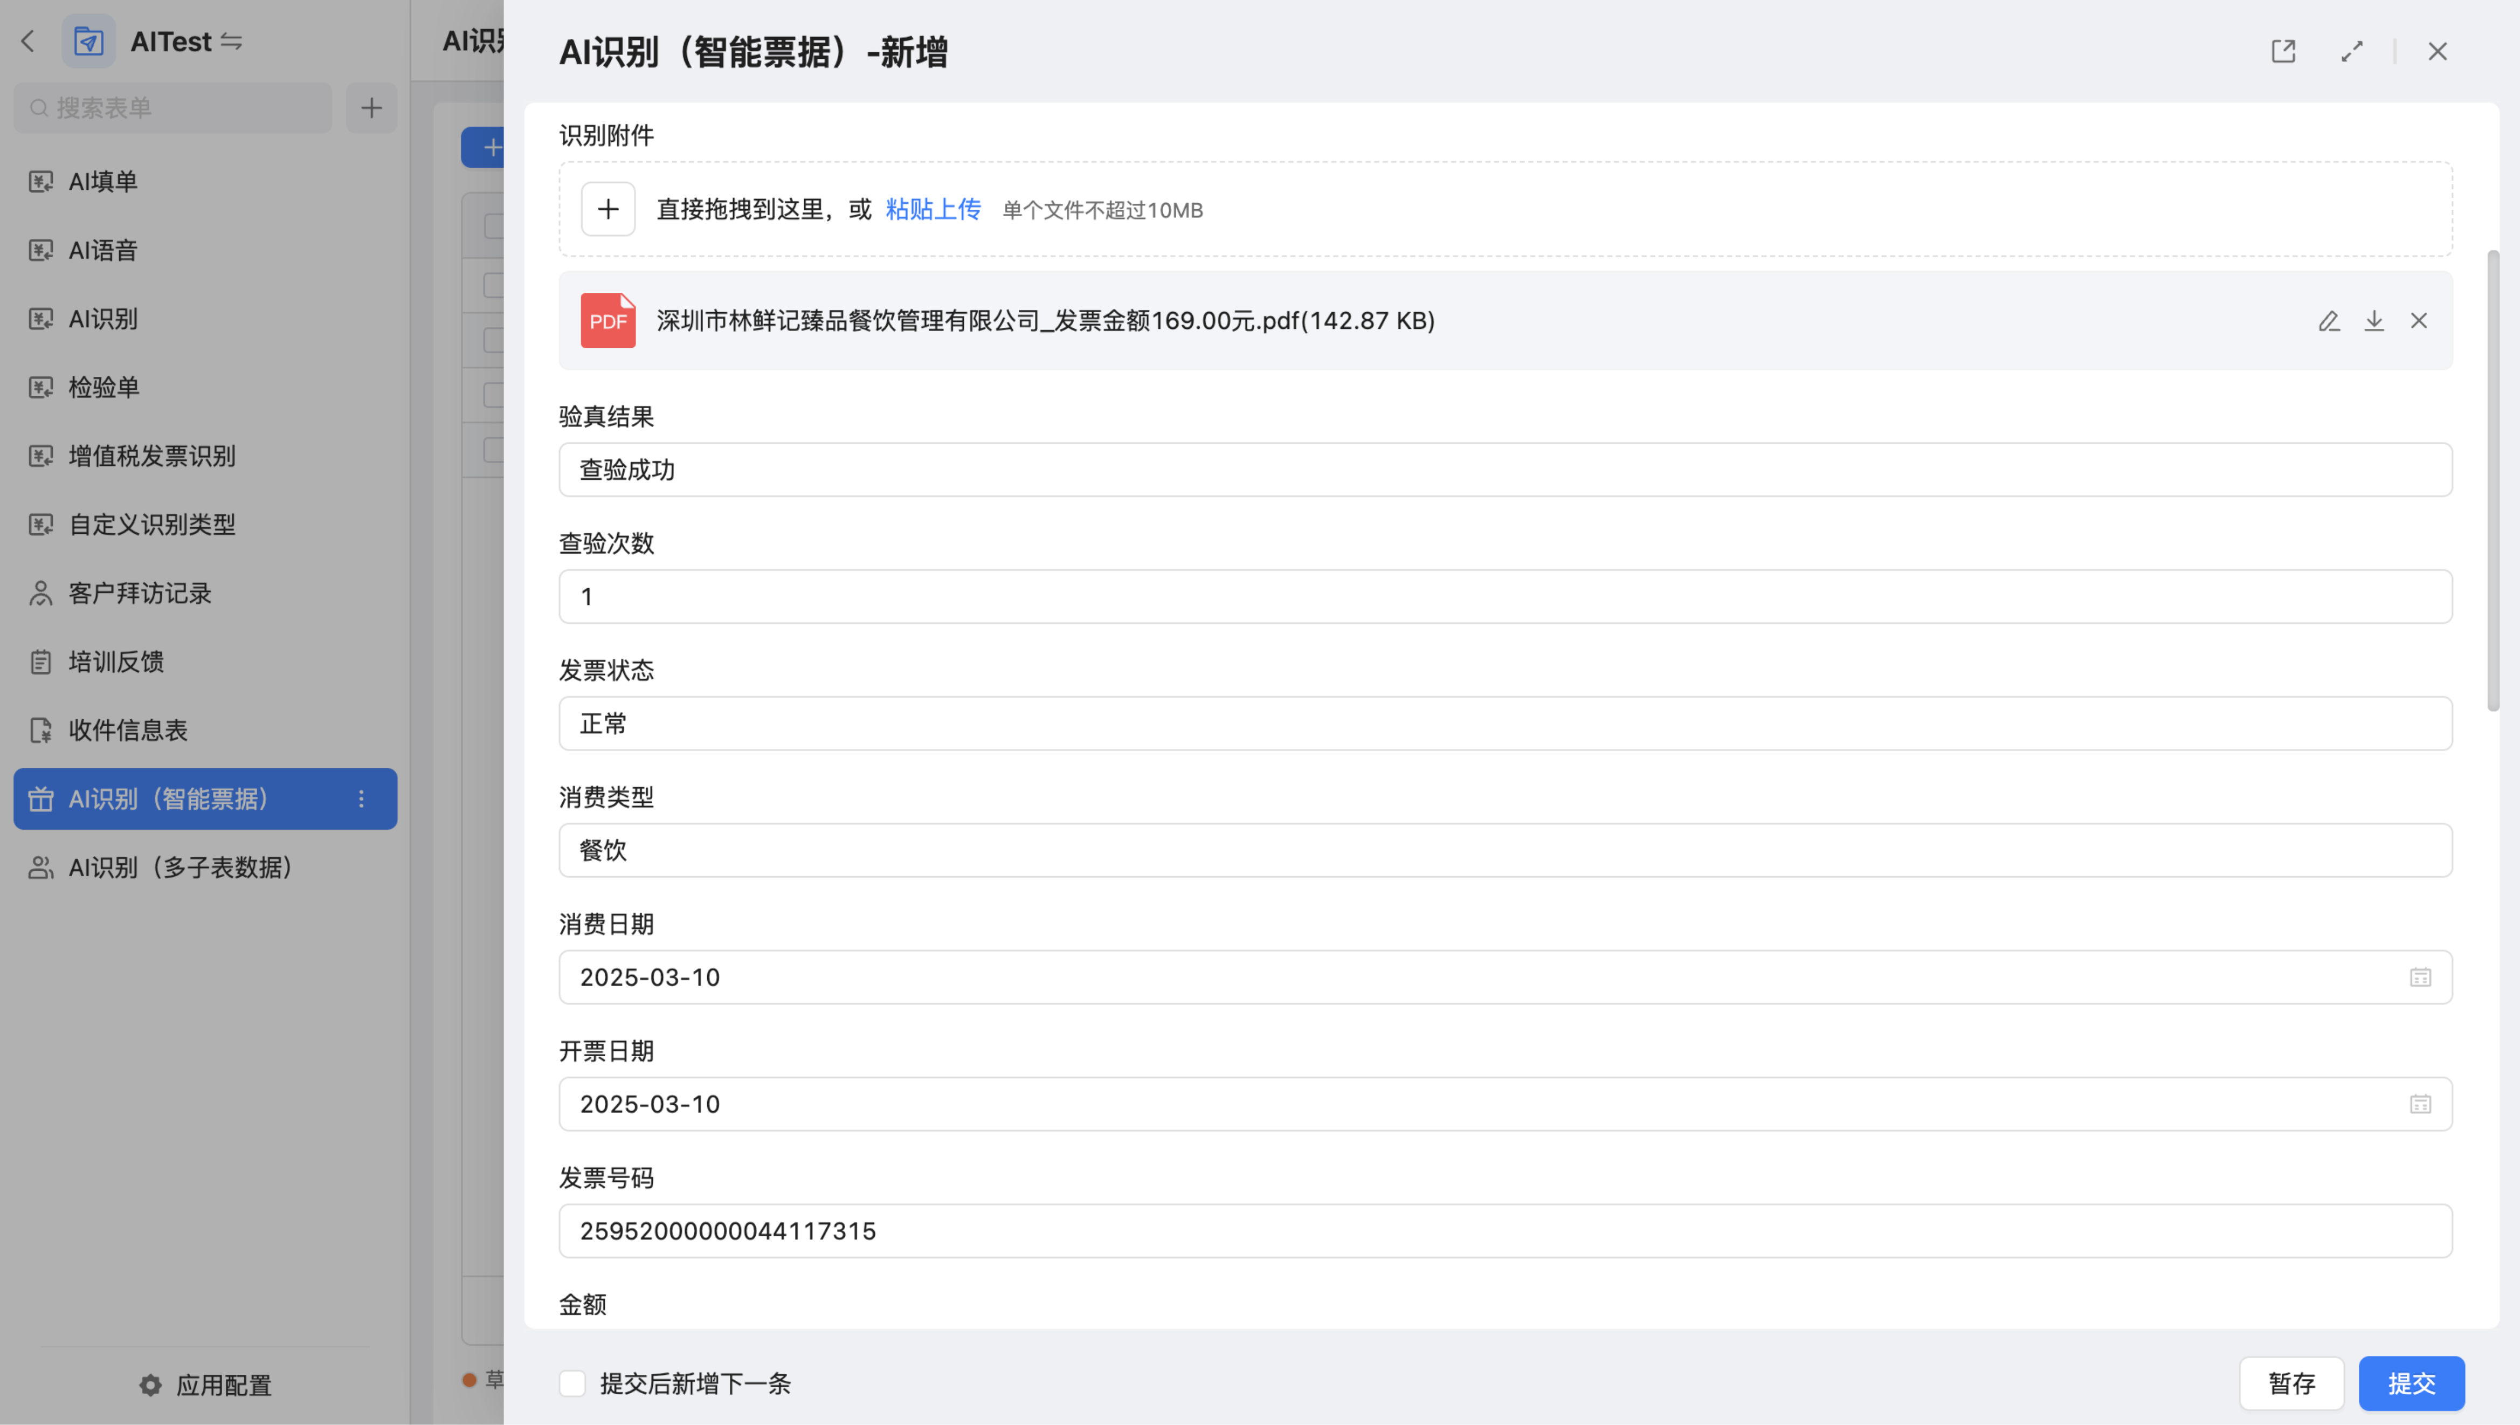The height and width of the screenshot is (1425, 2520).
Task: Download the attached PDF invoice file
Action: coord(2373,321)
